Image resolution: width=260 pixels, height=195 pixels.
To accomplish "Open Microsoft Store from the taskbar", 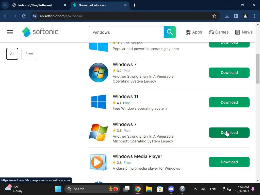I will pyautogui.click(x=160, y=189).
